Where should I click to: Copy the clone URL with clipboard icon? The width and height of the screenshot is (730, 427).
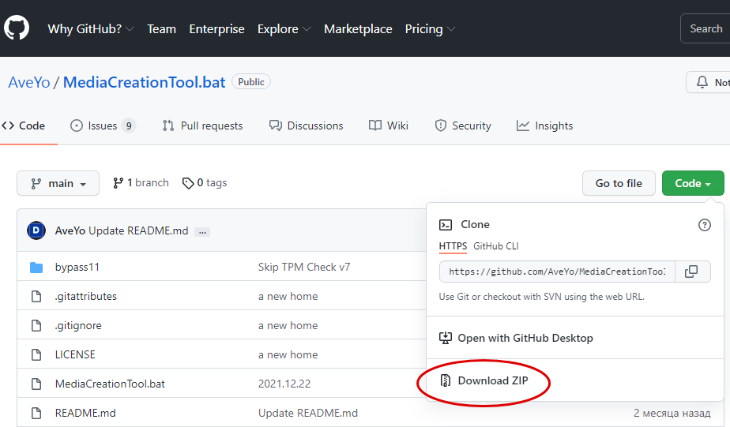tap(691, 272)
